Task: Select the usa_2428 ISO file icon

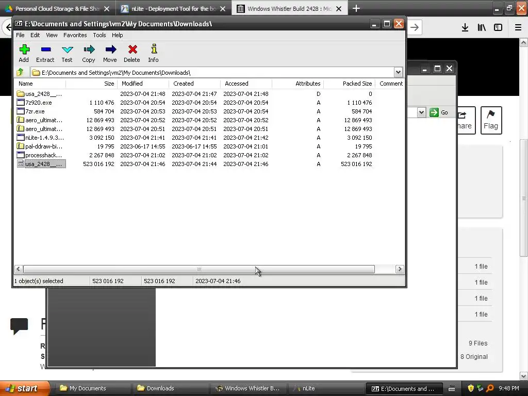Action: (21, 164)
